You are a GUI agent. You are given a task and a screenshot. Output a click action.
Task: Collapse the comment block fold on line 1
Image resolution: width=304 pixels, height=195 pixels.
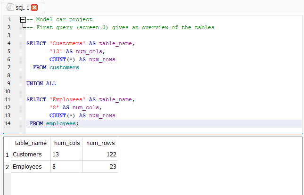pyautogui.click(x=22, y=20)
